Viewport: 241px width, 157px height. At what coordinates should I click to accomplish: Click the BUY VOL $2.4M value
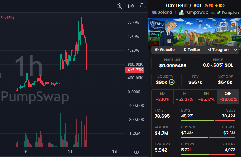(187, 133)
